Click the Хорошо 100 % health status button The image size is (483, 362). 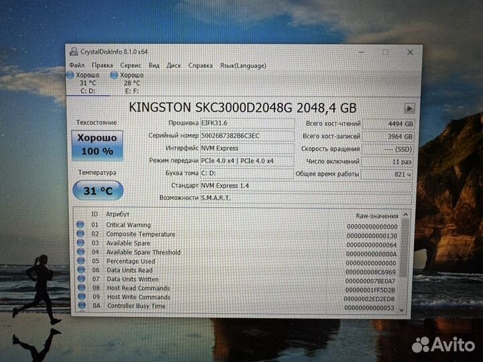pyautogui.click(x=97, y=145)
